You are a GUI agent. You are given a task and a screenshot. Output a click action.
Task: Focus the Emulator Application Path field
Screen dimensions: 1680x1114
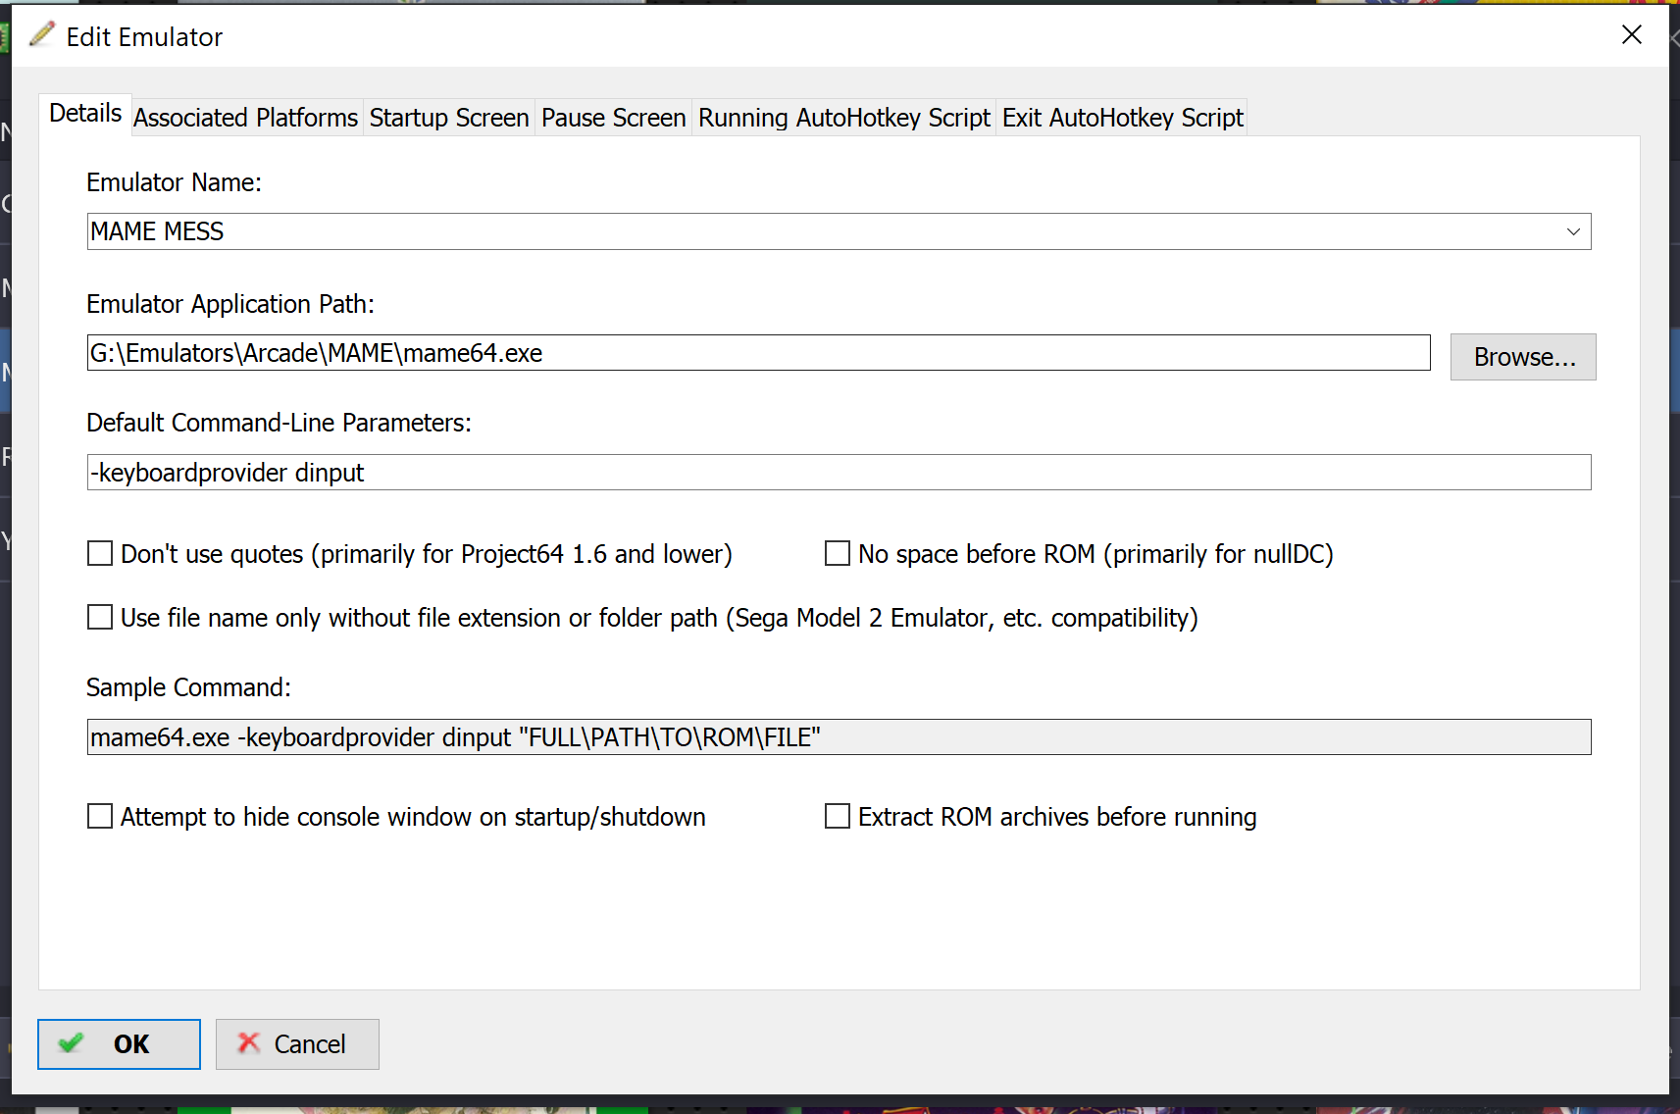[758, 353]
